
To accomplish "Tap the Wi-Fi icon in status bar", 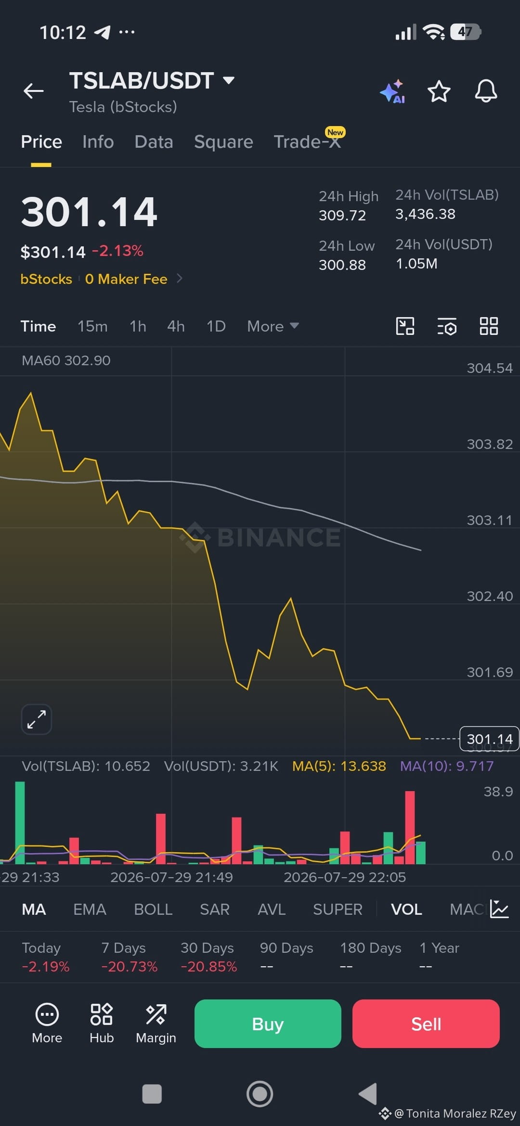I will click(x=433, y=32).
